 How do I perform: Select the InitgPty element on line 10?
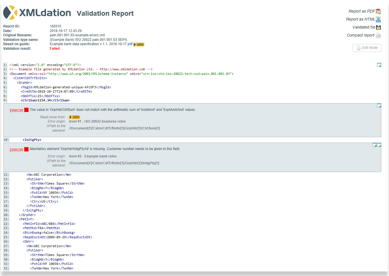coord(32,139)
